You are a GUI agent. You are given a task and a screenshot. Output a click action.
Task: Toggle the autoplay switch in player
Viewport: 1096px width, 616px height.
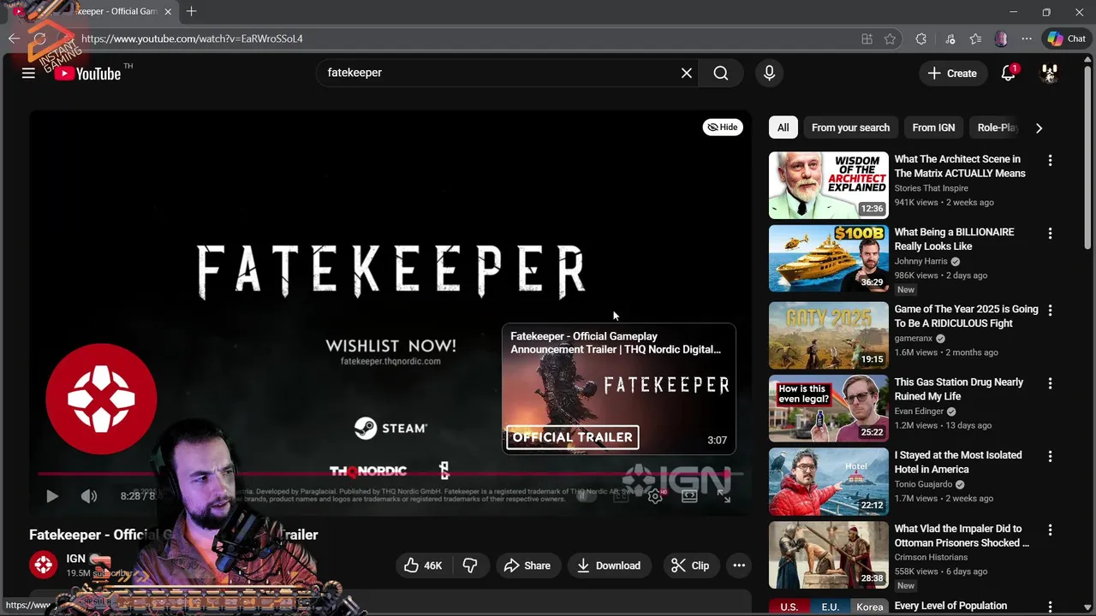pyautogui.click(x=586, y=496)
